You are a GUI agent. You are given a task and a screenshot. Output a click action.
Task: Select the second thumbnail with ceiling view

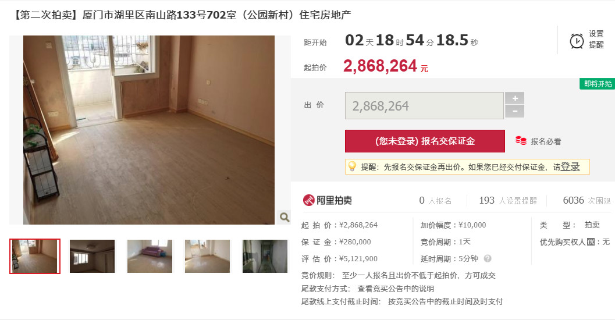[92, 256]
